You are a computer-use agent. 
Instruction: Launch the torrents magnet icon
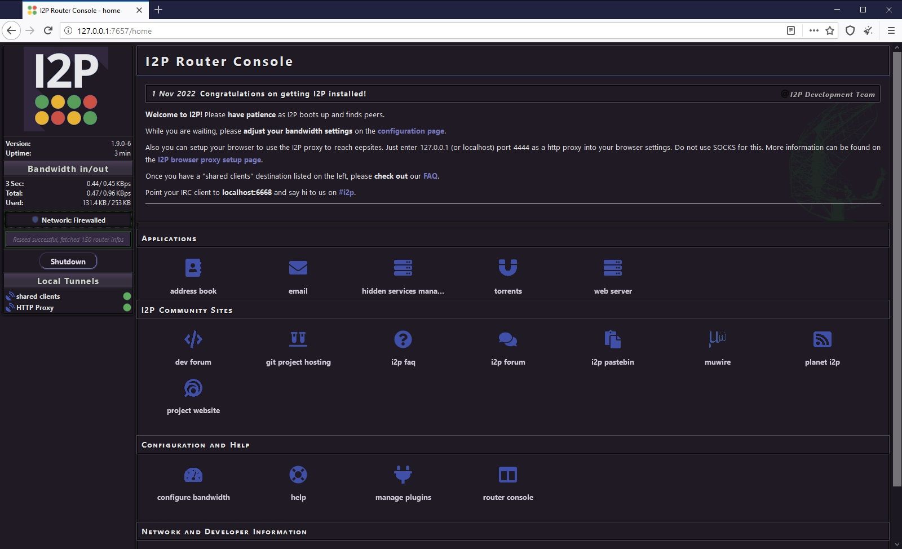[508, 268]
